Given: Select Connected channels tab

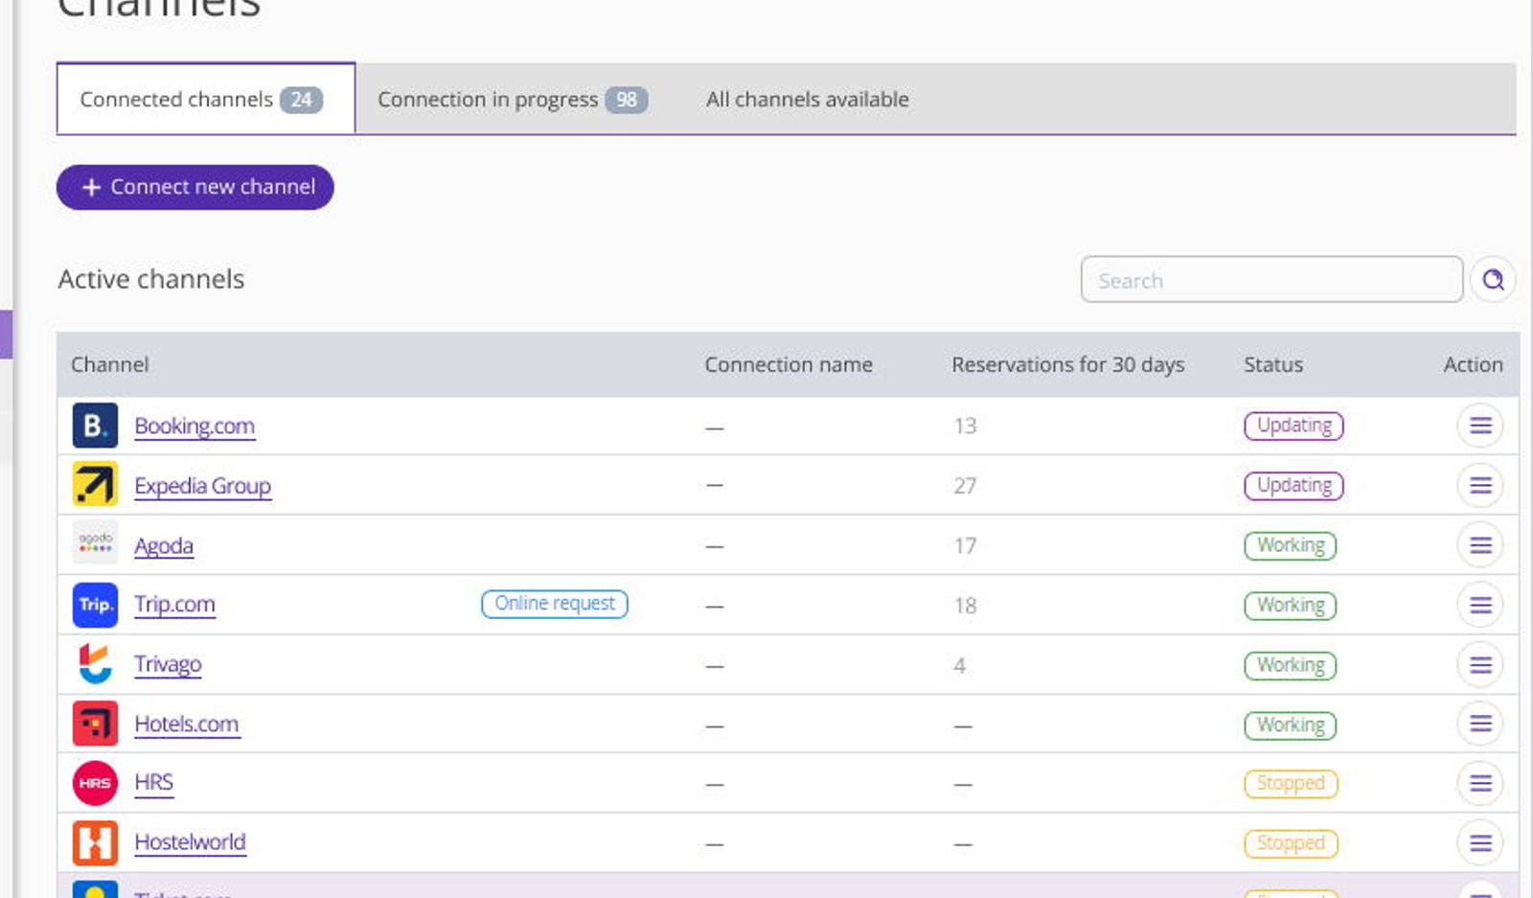Looking at the screenshot, I should pos(206,99).
